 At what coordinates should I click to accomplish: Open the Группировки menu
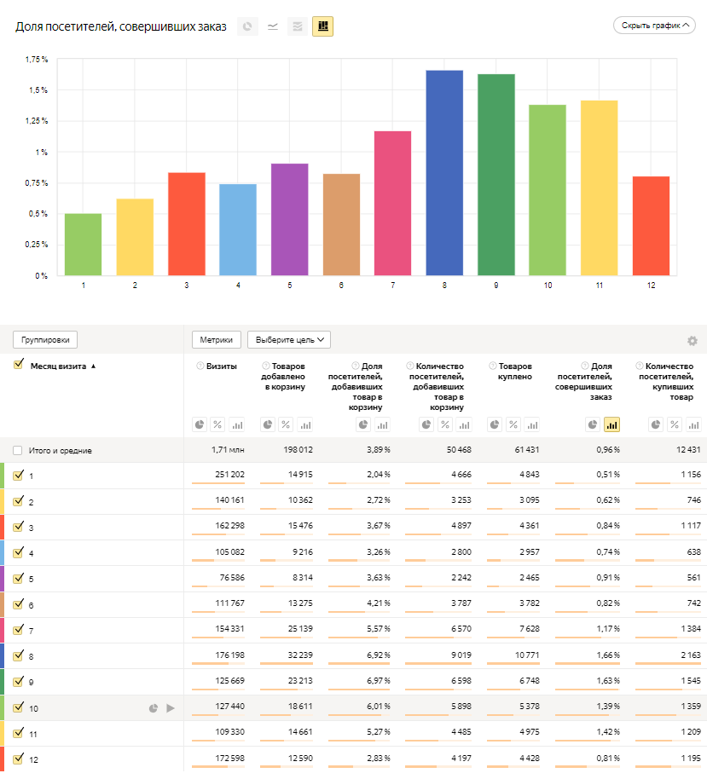click(x=45, y=339)
